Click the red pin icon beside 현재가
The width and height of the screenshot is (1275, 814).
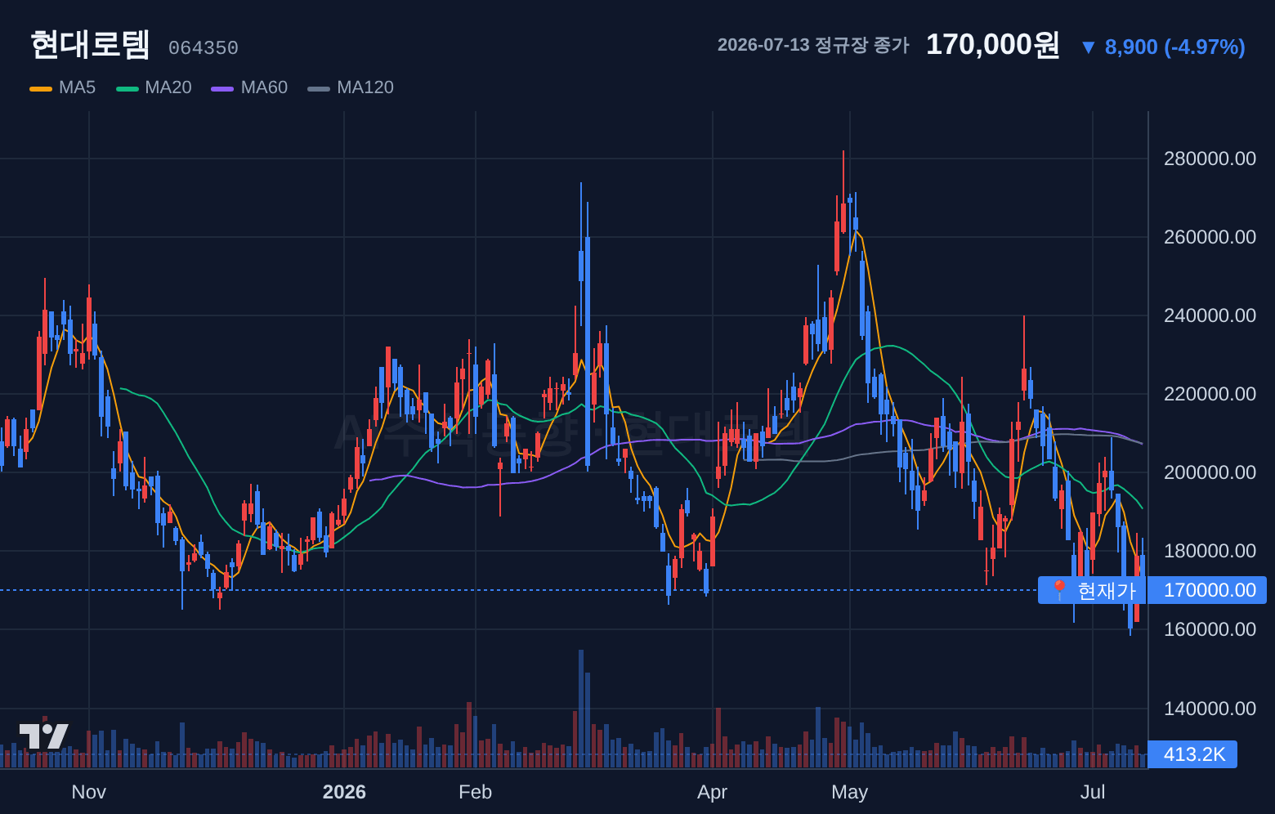point(1059,590)
